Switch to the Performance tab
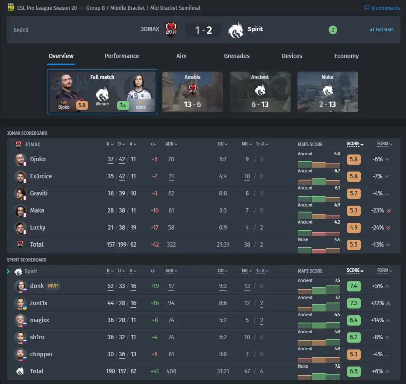The height and width of the screenshot is (384, 406). [x=122, y=56]
